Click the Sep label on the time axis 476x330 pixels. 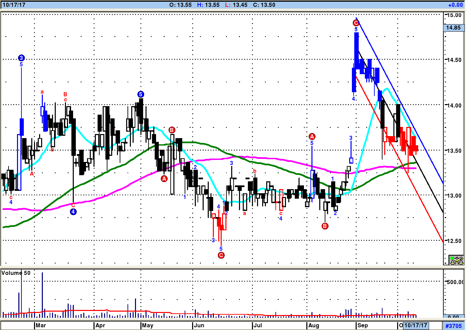(362, 325)
